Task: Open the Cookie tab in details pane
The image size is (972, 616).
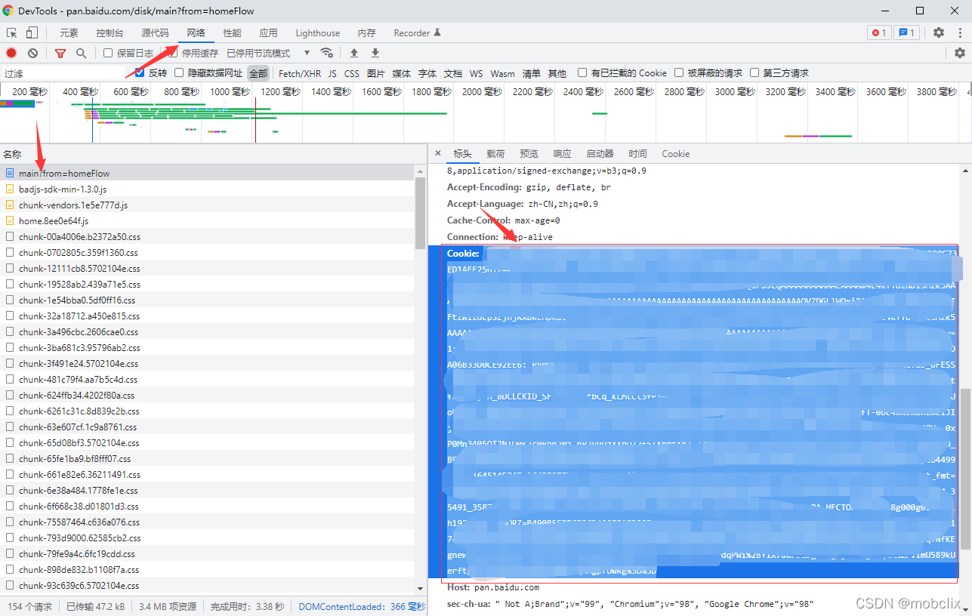Action: coord(675,153)
